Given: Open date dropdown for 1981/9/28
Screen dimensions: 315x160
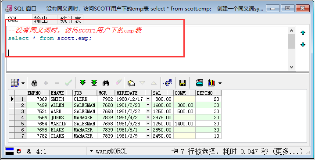Looking at the screenshot, I should point(148,124).
